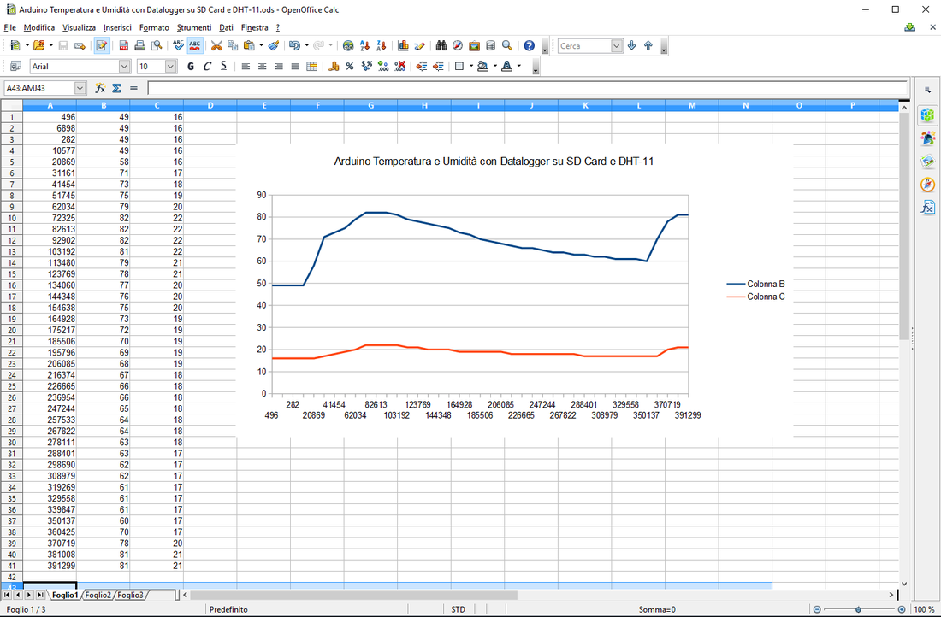
Task: Open the Visualizza menu
Action: coord(80,27)
